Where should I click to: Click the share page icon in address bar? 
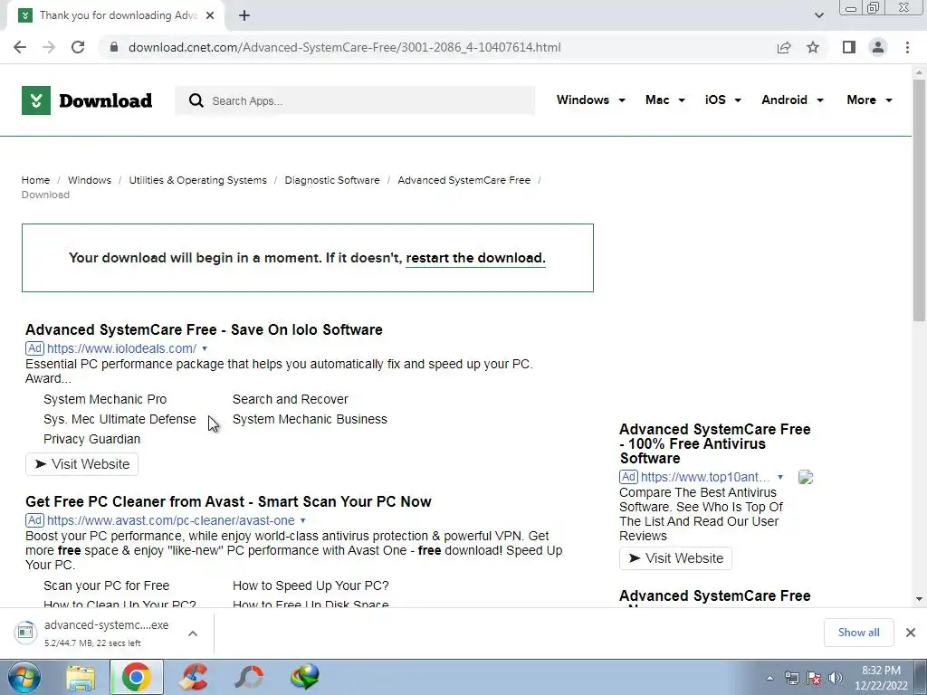[784, 47]
